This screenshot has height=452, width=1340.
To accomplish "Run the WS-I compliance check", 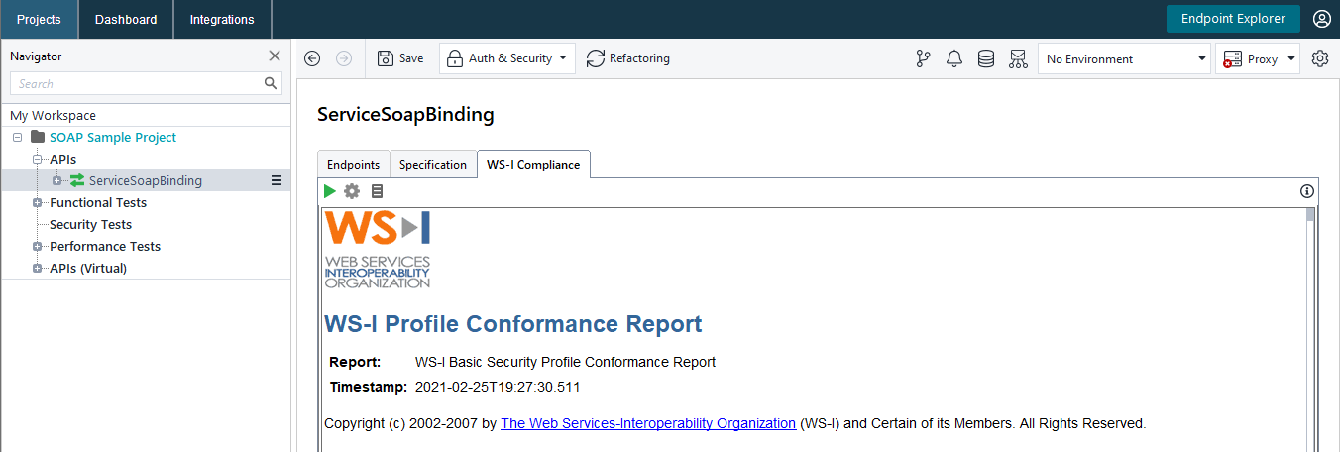I will click(330, 191).
